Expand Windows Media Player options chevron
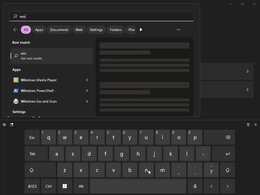The height and width of the screenshot is (195, 260). pos(87,80)
